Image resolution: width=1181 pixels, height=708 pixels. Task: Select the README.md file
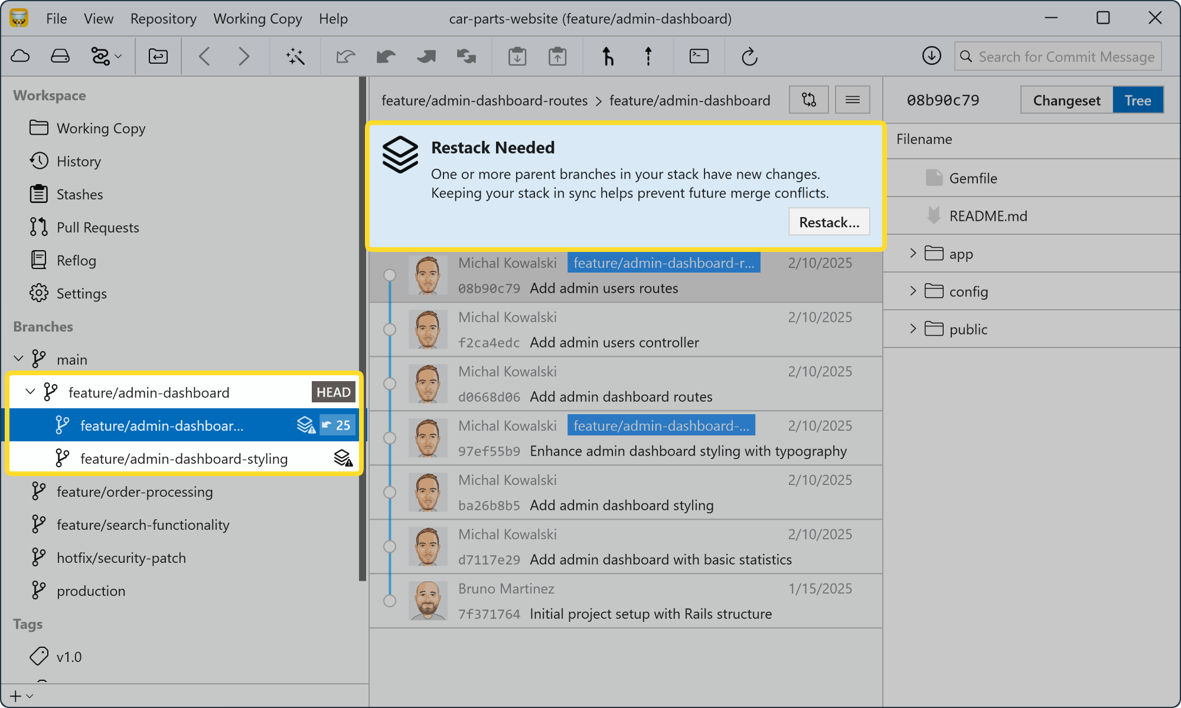point(1032,215)
